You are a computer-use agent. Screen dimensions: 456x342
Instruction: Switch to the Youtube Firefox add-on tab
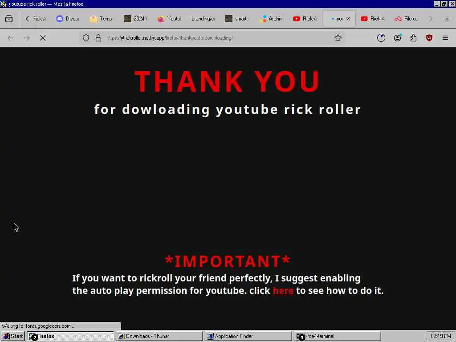tap(170, 19)
